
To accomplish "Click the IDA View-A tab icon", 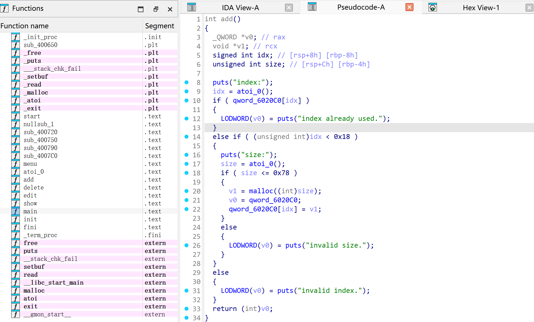I will click(192, 8).
